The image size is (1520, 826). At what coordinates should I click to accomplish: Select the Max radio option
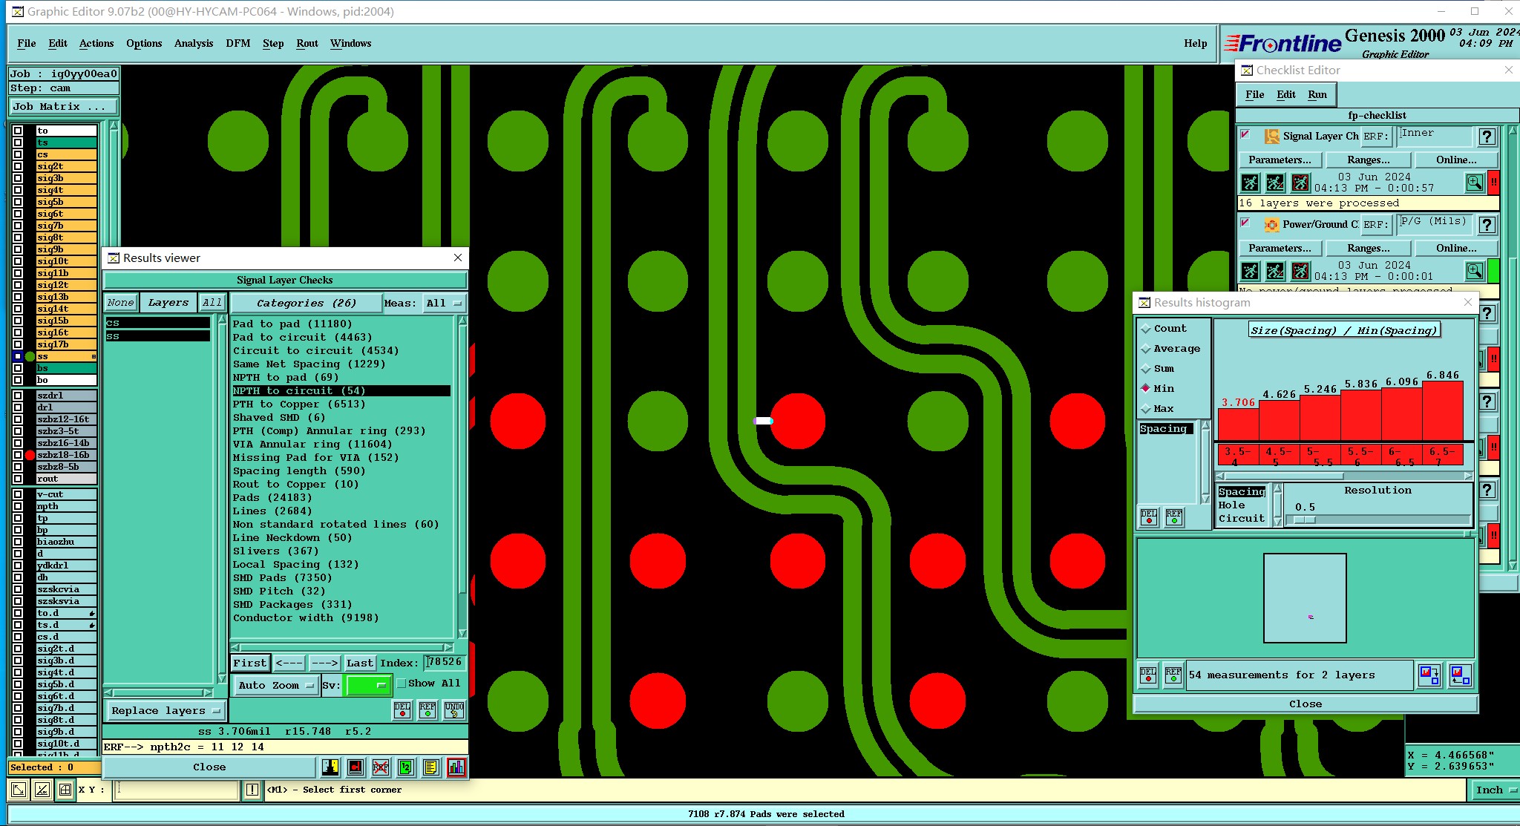tap(1146, 409)
